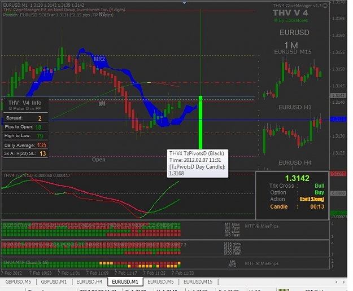Click the 1.3142 current price axis label

click(x=338, y=96)
